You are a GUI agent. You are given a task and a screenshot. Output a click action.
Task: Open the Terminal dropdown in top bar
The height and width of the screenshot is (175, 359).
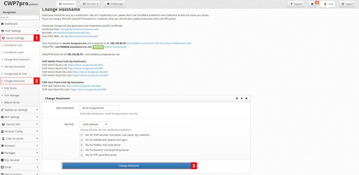[90, 4]
